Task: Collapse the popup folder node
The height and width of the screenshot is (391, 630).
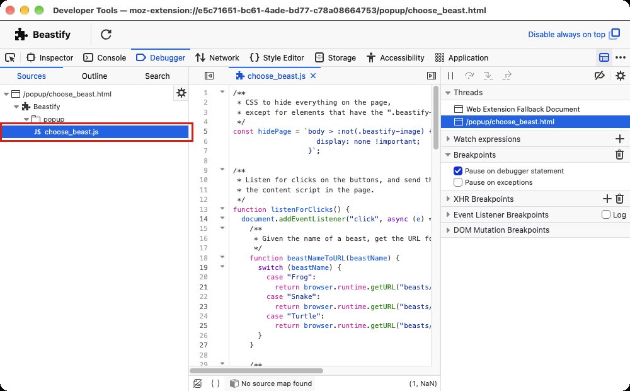Action: (26, 119)
